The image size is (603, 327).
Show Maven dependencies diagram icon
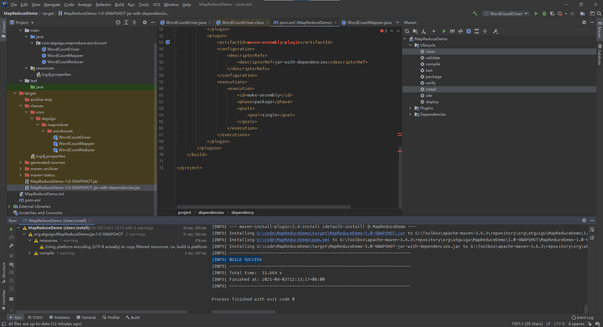click(x=477, y=31)
